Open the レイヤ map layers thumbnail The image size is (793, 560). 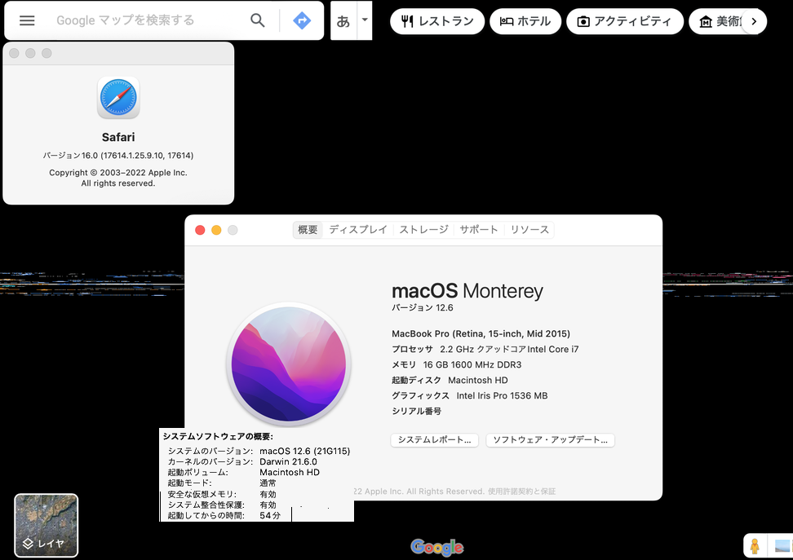(x=46, y=526)
